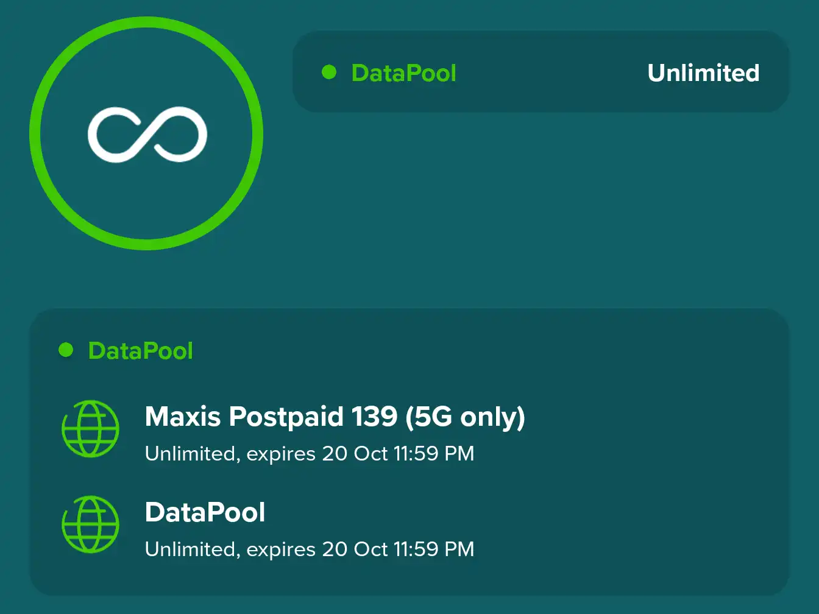Tap the globe icon for Maxis Postpaid 139
This screenshot has height=614, width=819.
[90, 429]
